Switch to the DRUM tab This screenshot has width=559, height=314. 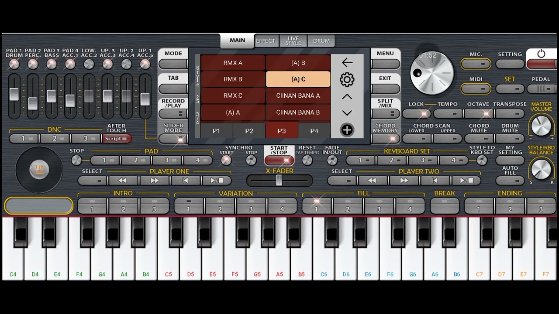coord(321,41)
